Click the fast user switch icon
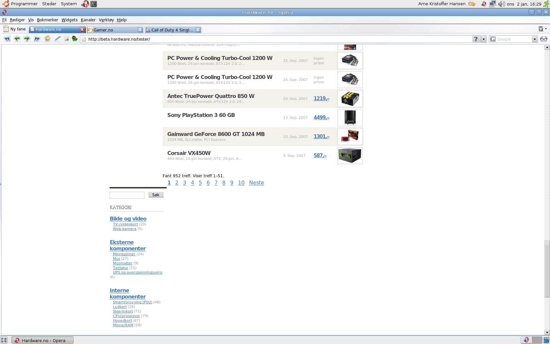Viewport: 550px width, 344px height. (x=472, y=4)
